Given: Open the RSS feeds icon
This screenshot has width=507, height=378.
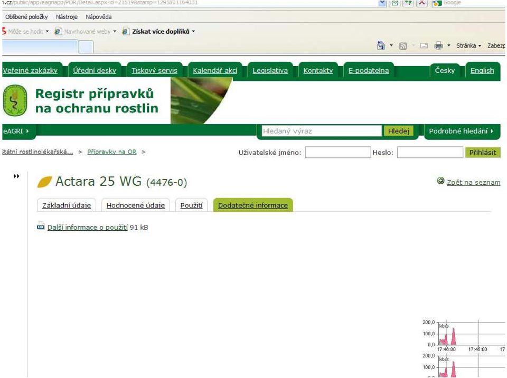Looking at the screenshot, I should coord(403,46).
